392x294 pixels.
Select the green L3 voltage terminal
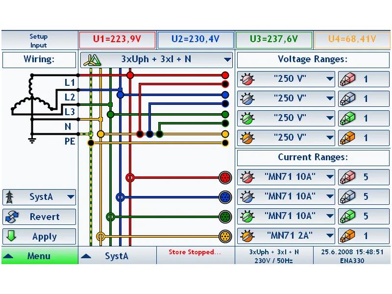pyautogui.click(x=225, y=114)
